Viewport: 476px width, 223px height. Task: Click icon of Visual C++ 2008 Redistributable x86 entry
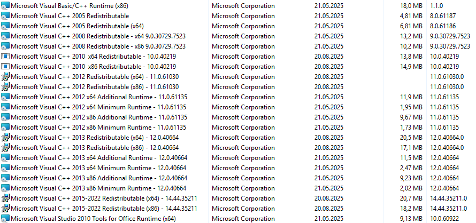click(5, 46)
